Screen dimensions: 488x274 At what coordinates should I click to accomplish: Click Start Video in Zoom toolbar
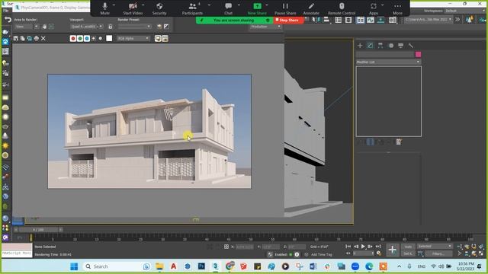pos(133,8)
